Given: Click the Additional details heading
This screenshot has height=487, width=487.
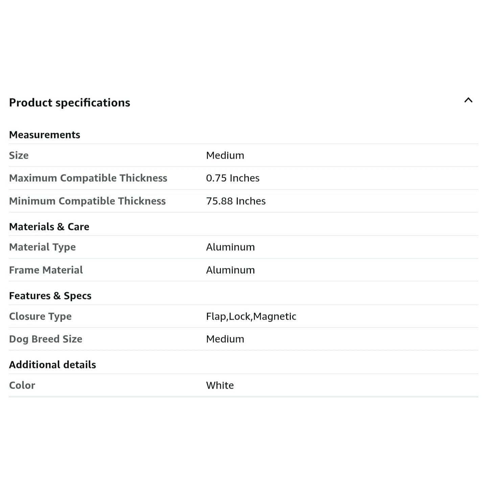Looking at the screenshot, I should coord(52,365).
